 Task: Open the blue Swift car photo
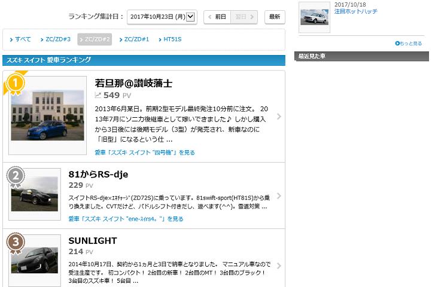click(x=47, y=115)
